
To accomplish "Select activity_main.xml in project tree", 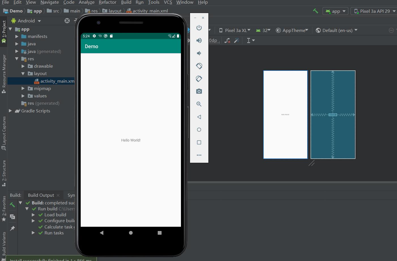I will click(41, 81).
